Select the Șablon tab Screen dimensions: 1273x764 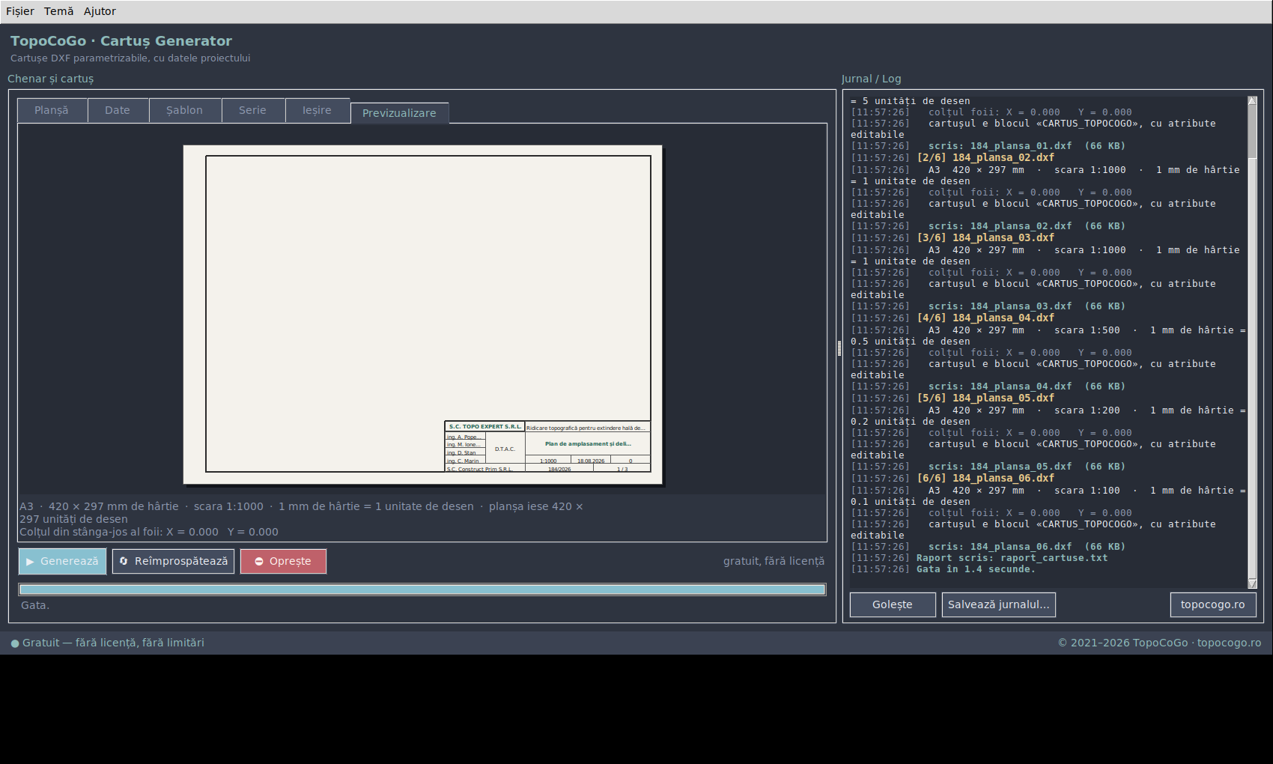[185, 110]
